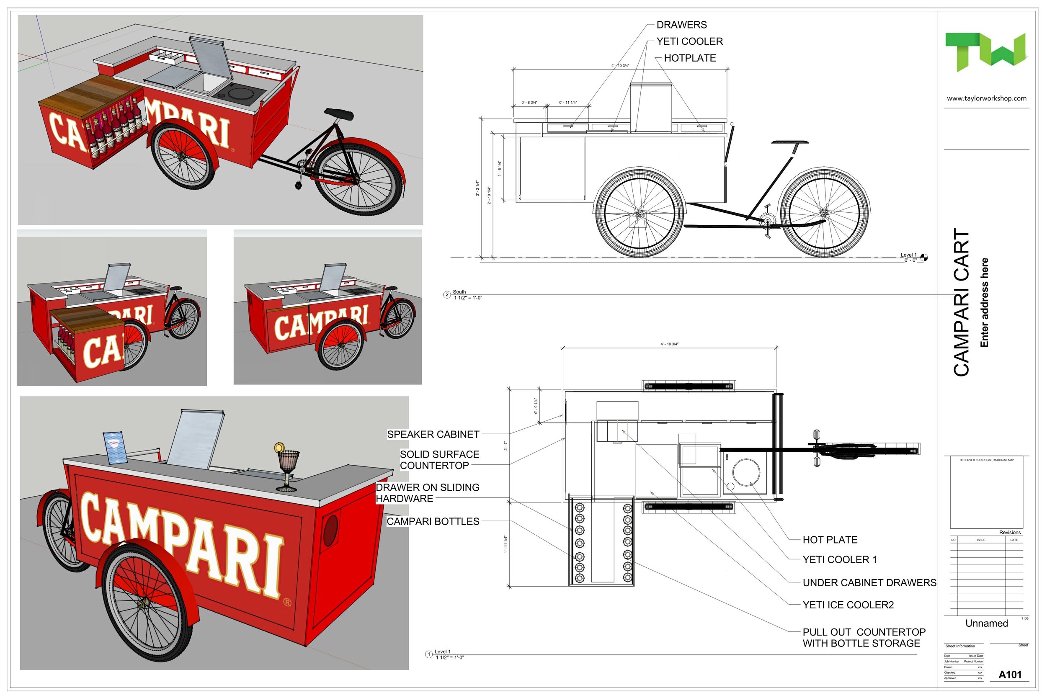Screen dimensions: 1047x698
Task: Open the www.taylorworkshop.com link
Action: click(x=986, y=98)
